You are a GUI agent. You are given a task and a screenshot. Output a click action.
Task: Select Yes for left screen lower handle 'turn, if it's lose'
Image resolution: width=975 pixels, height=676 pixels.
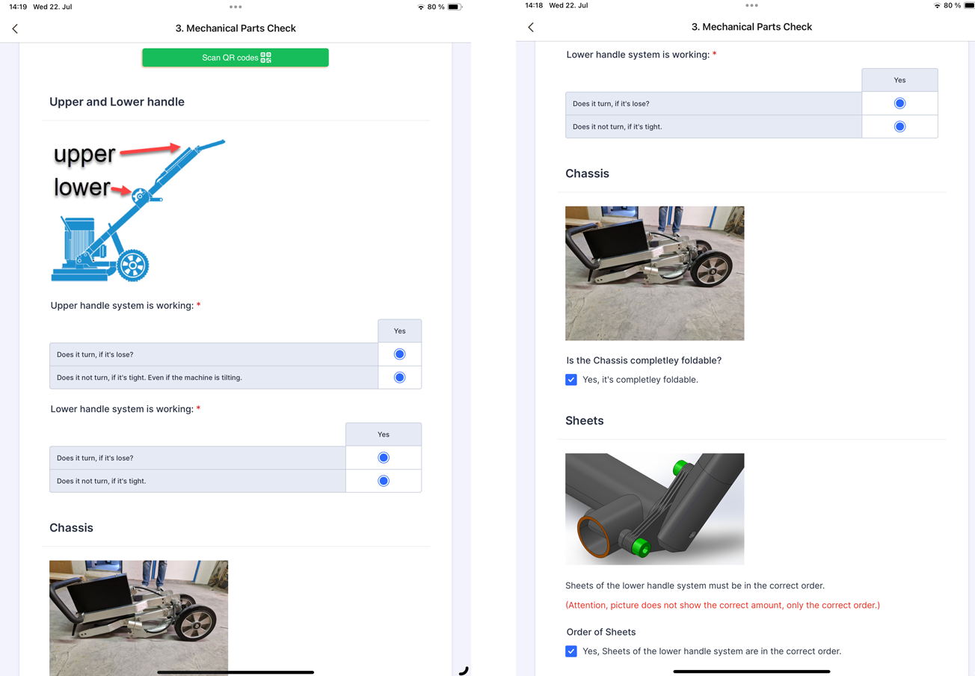384,458
